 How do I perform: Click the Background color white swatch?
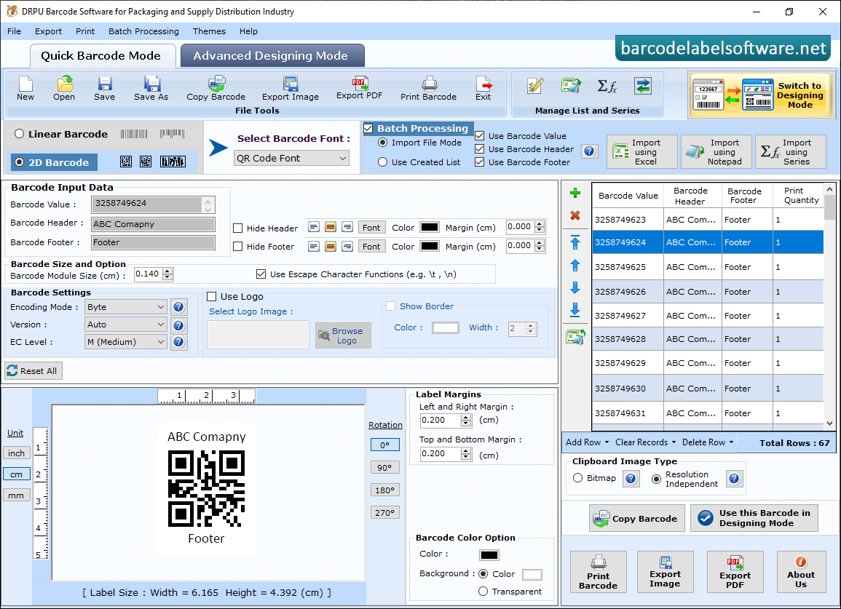pyautogui.click(x=532, y=575)
